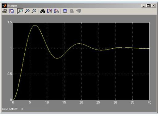The width and height of the screenshot is (159, 116).
Task: Select the Zoom X-axis tool
Action: coord(27,11)
